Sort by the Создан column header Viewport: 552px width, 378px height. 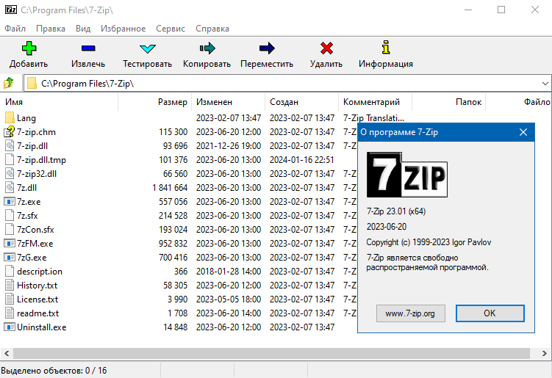click(301, 102)
